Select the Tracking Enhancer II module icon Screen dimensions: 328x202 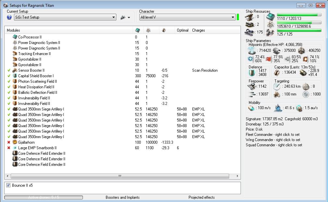tap(15, 54)
